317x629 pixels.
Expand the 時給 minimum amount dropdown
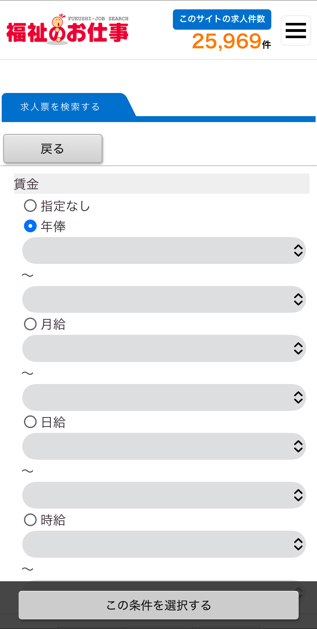pos(164,544)
